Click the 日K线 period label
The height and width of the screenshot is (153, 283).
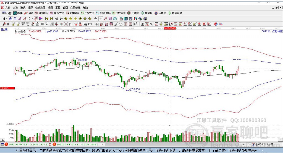pos(4,30)
